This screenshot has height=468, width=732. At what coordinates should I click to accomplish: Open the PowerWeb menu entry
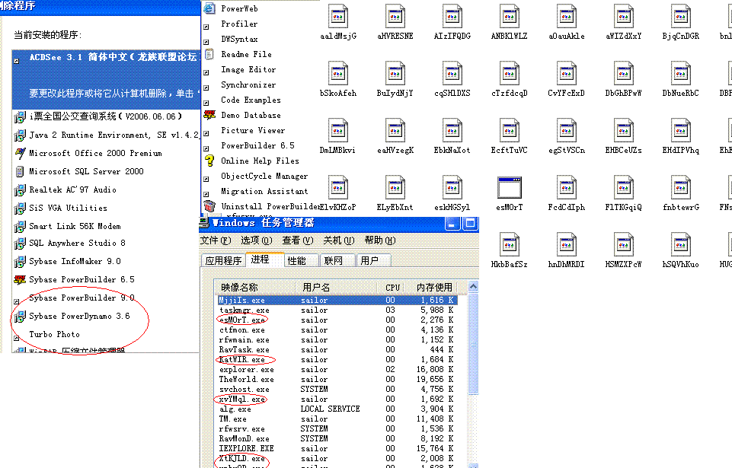[239, 8]
